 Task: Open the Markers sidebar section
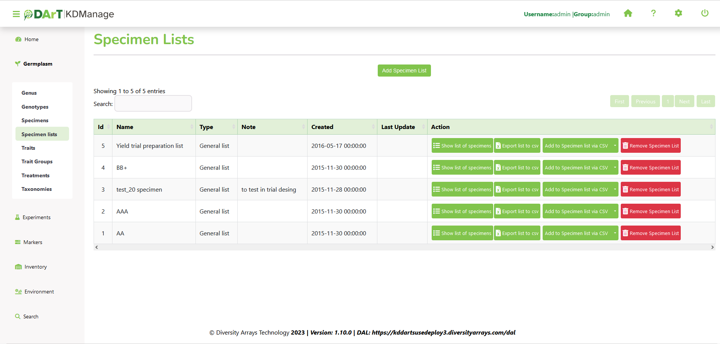33,242
